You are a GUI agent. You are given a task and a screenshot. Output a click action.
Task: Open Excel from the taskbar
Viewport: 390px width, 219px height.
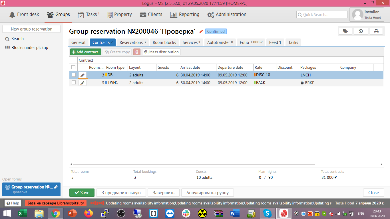(23, 213)
